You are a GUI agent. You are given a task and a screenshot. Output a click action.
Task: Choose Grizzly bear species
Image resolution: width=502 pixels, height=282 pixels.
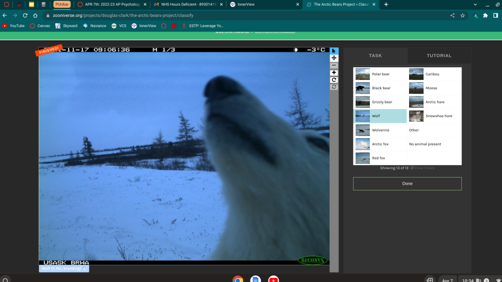pos(380,102)
